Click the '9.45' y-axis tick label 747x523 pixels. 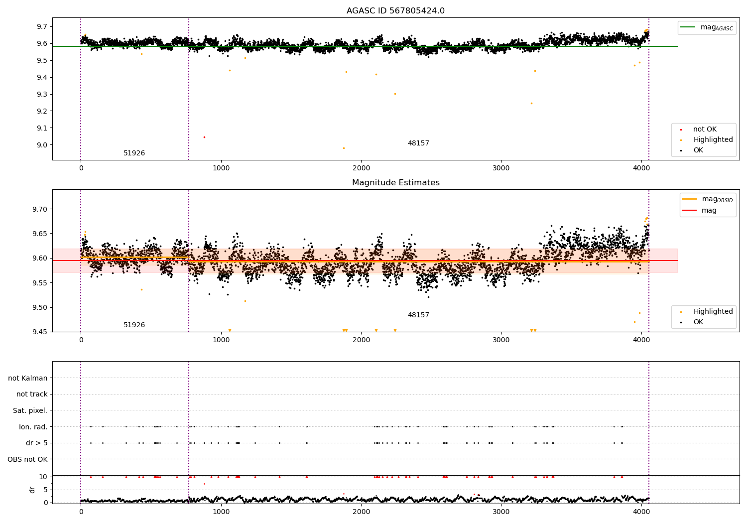click(x=40, y=332)
